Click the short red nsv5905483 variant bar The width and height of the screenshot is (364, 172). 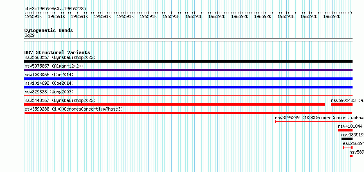[x=342, y=104]
